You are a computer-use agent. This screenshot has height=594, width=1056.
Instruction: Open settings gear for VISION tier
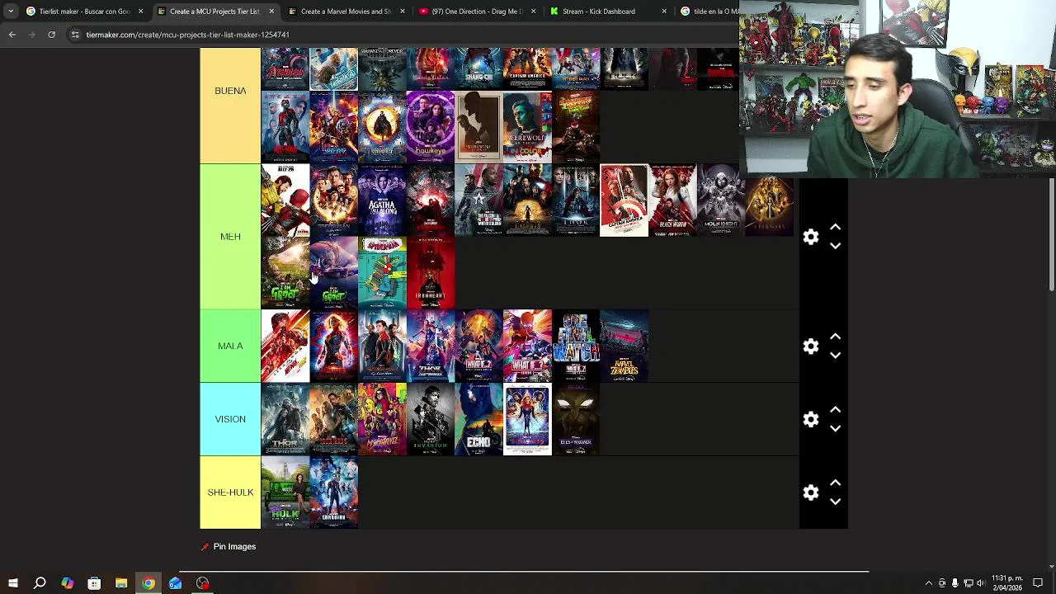click(x=811, y=419)
